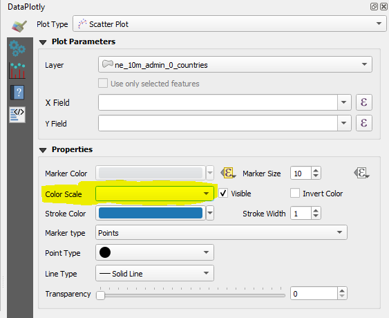The height and width of the screenshot is (318, 389).
Task: Open the Y Field dropdown arrow
Action: 344,123
